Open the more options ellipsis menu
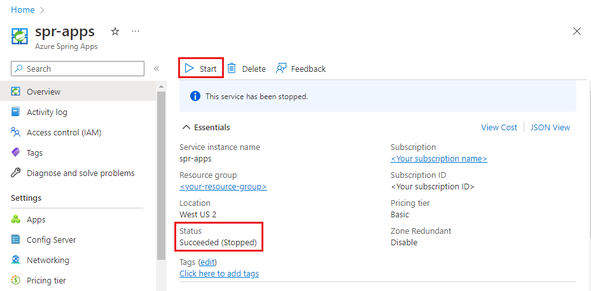Image resolution: width=591 pixels, height=291 pixels. 136,31
